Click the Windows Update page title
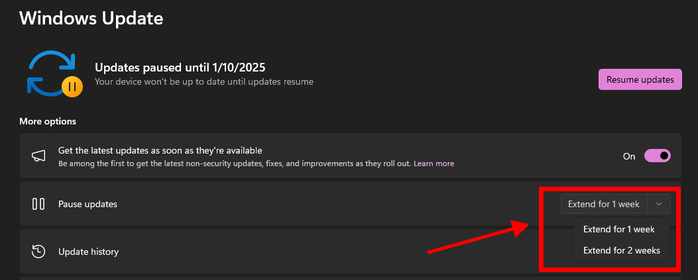Image resolution: width=698 pixels, height=280 pixels. pyautogui.click(x=91, y=18)
